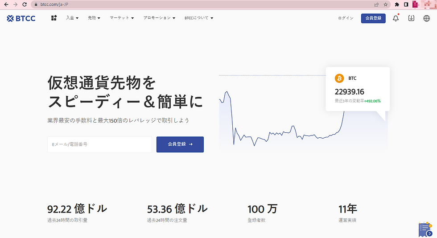Open the language globe icon

427,18
